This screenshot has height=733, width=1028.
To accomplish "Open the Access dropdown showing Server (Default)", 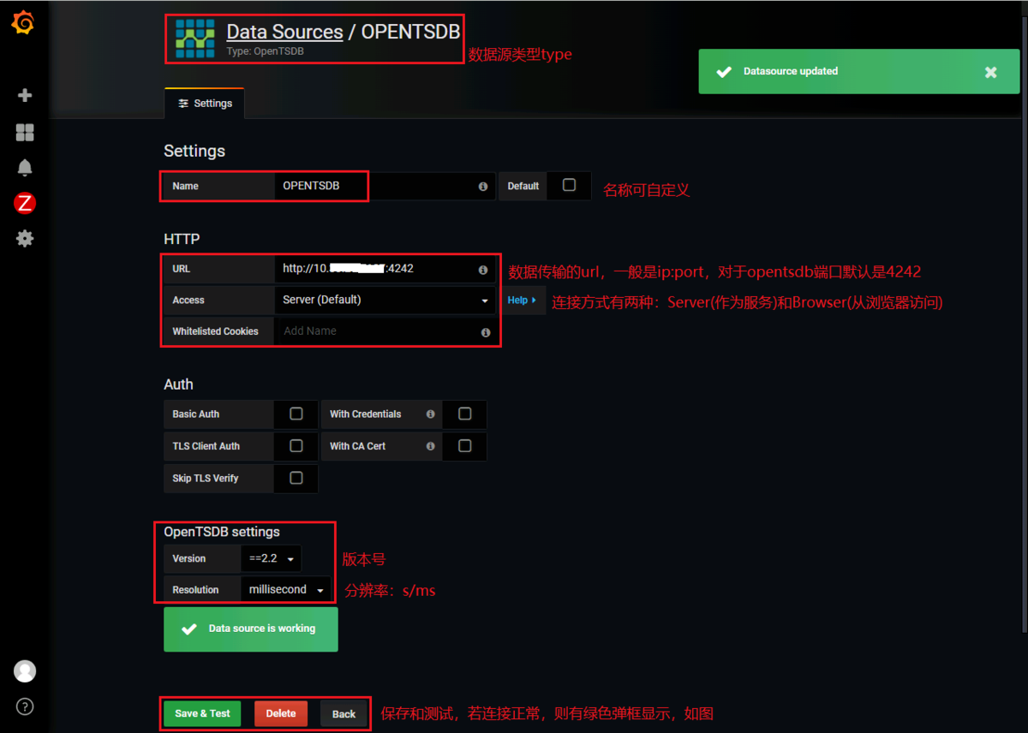I will [384, 300].
